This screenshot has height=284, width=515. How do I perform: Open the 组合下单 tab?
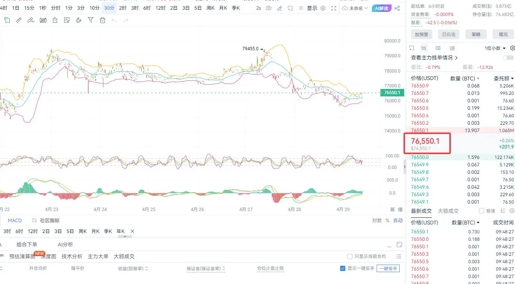coord(27,245)
